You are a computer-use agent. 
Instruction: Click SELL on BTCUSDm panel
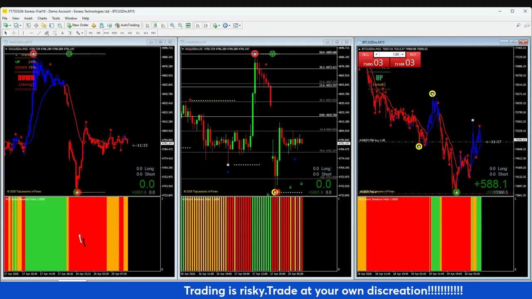[366, 54]
